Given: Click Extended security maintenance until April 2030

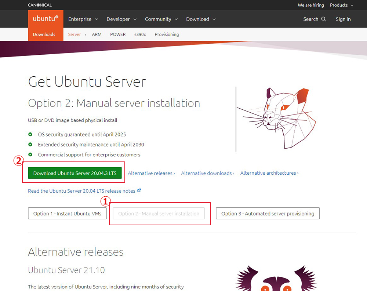Looking at the screenshot, I should (91, 145).
